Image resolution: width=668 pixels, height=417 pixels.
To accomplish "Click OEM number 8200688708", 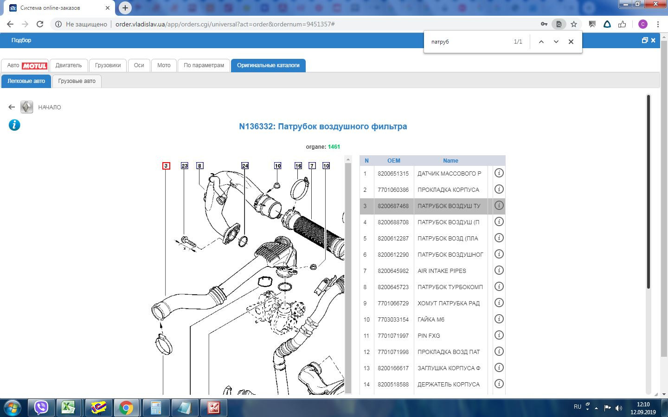I will [393, 222].
